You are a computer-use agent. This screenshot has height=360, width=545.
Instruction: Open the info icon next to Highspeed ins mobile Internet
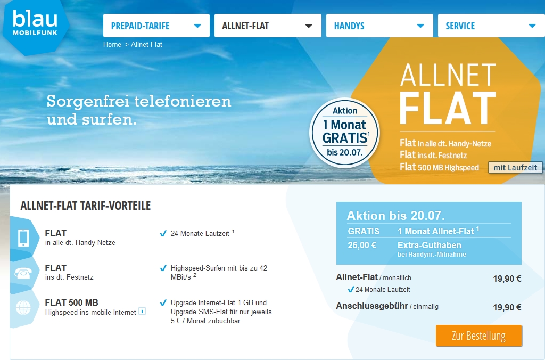142,312
